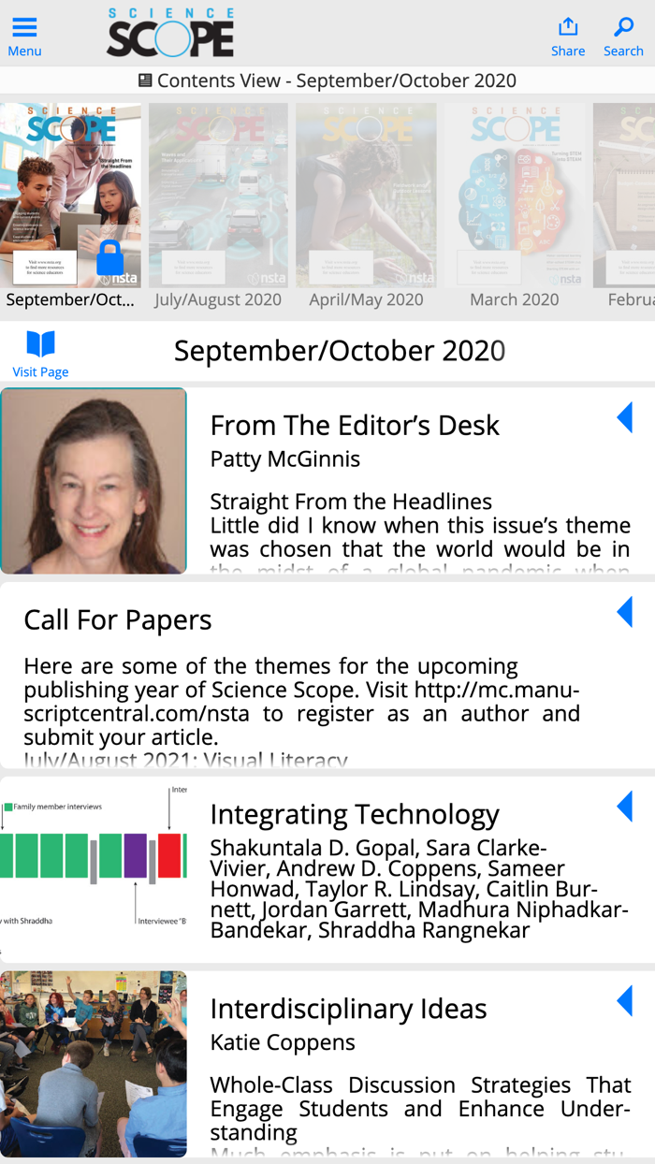Image resolution: width=655 pixels, height=1164 pixels.
Task: Open the Interdisciplinary Ideas article title
Action: [348, 1009]
